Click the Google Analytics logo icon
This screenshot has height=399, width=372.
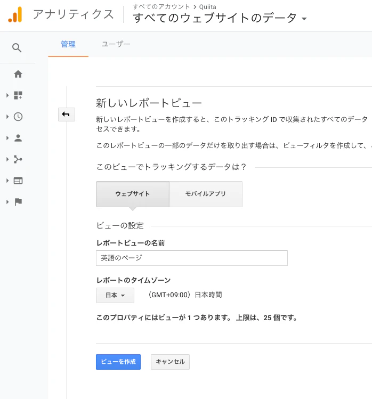pyautogui.click(x=15, y=14)
